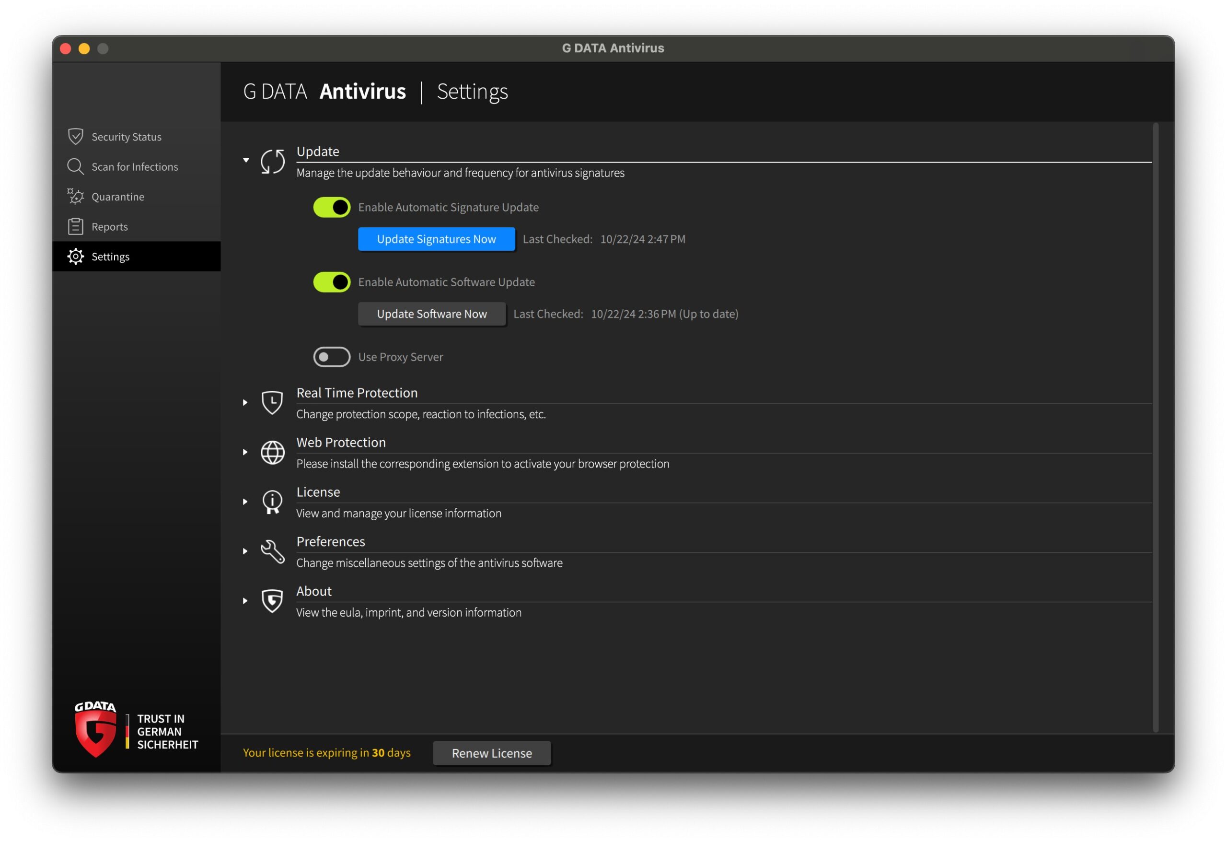Open Security Status in sidebar
The height and width of the screenshot is (842, 1227).
(137, 137)
